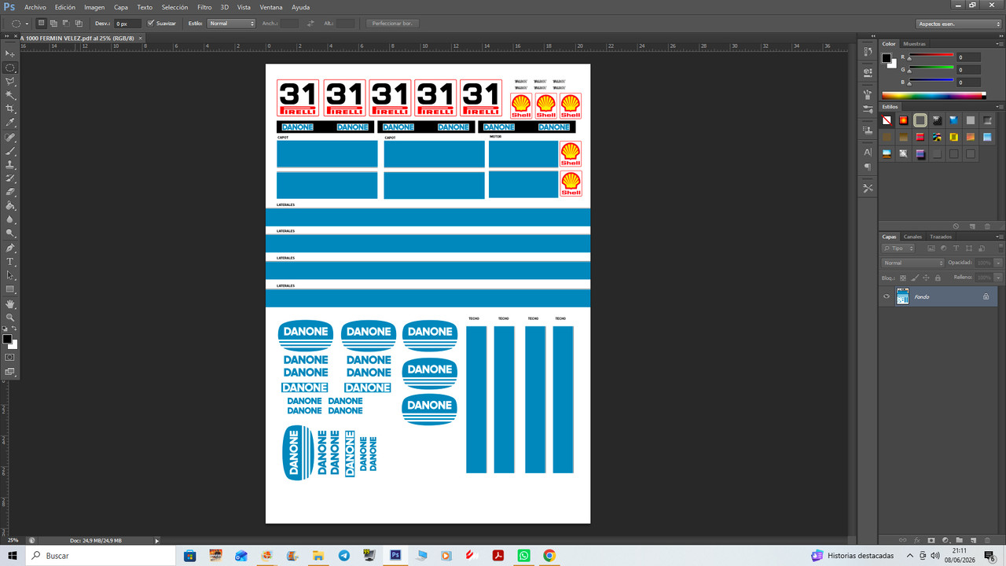Select the Eyedropper tool

point(10,123)
